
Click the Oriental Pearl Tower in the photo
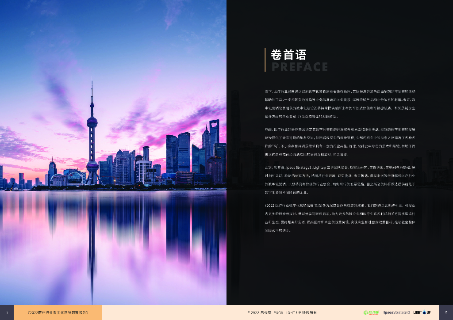coord(92,133)
